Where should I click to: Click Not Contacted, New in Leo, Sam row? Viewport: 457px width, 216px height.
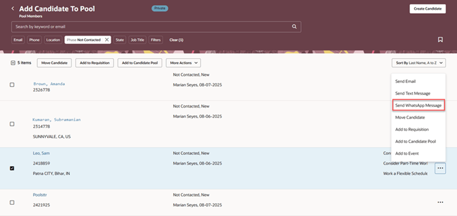(x=191, y=153)
